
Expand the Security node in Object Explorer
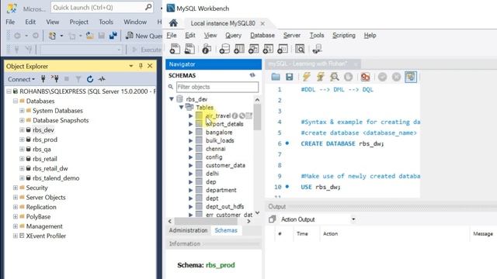tap(16, 188)
